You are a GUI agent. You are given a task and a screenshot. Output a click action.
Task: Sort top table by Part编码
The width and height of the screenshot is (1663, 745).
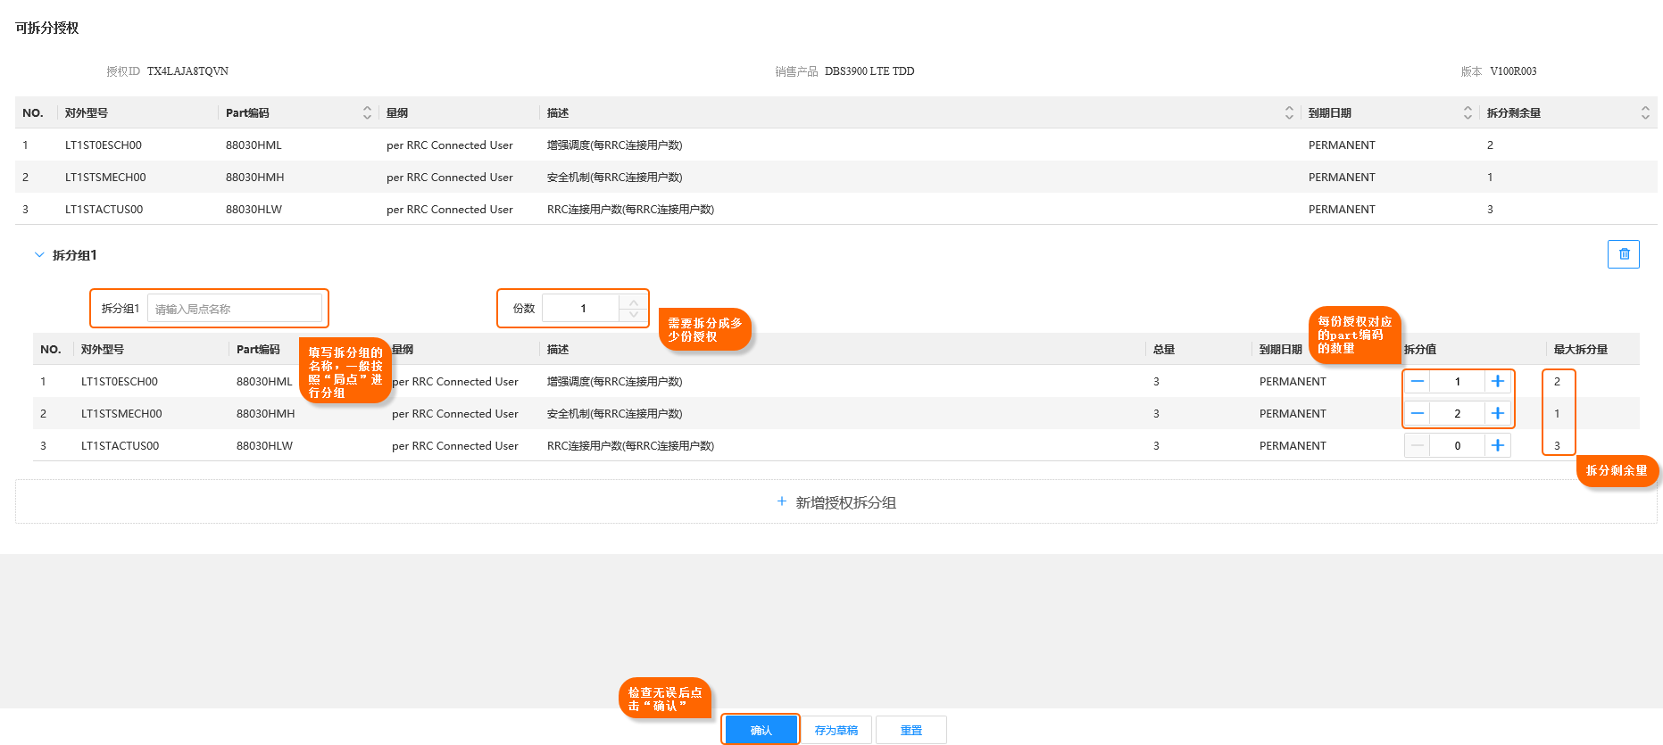click(x=367, y=113)
